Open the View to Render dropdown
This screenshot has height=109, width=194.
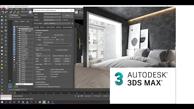coord(57,23)
